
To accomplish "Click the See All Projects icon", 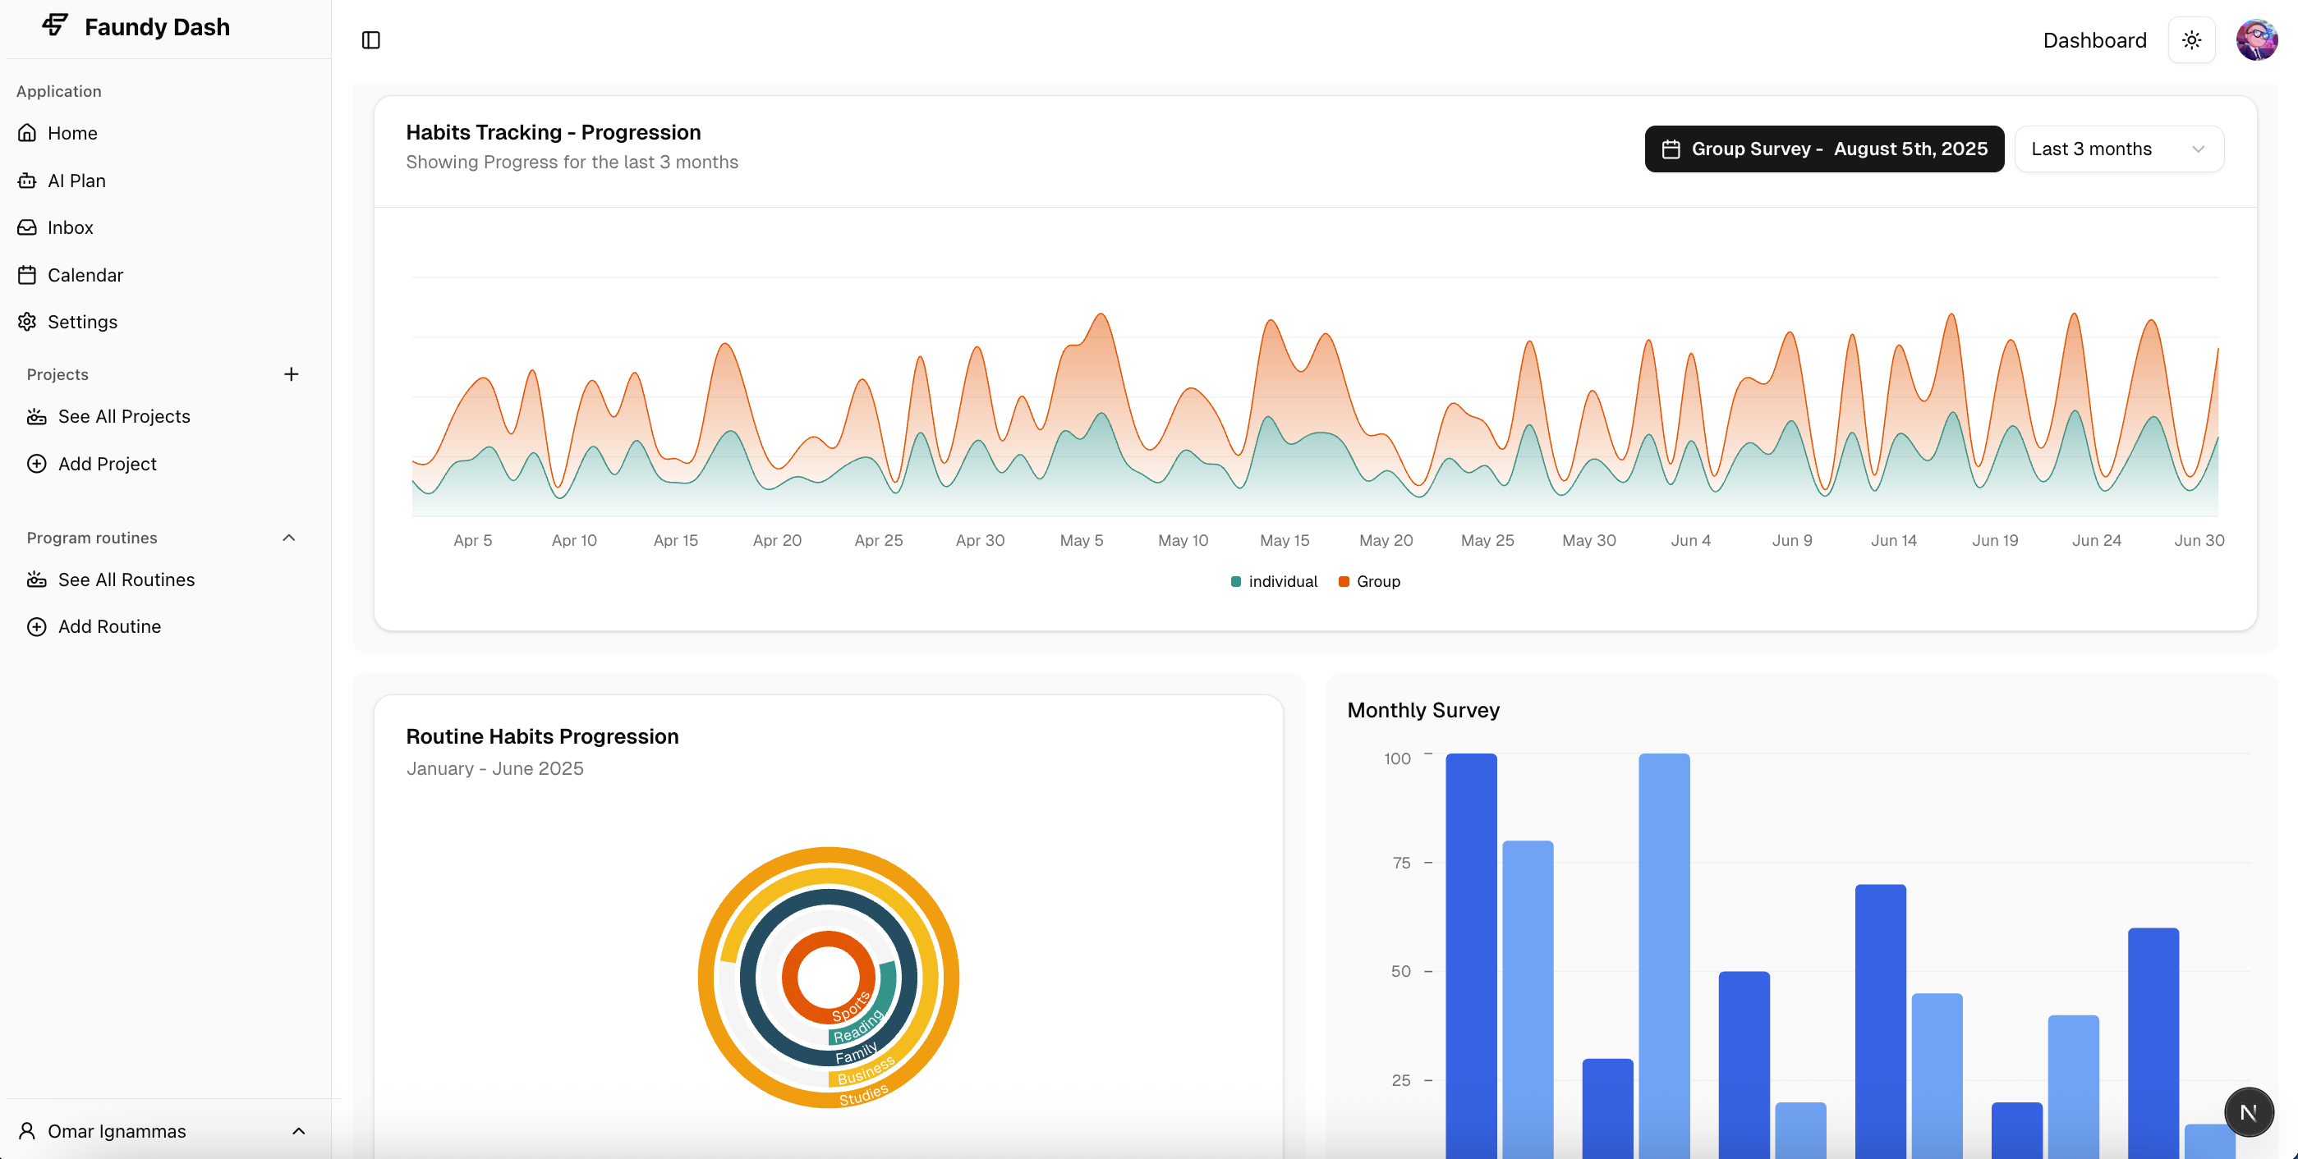I will pyautogui.click(x=37, y=416).
